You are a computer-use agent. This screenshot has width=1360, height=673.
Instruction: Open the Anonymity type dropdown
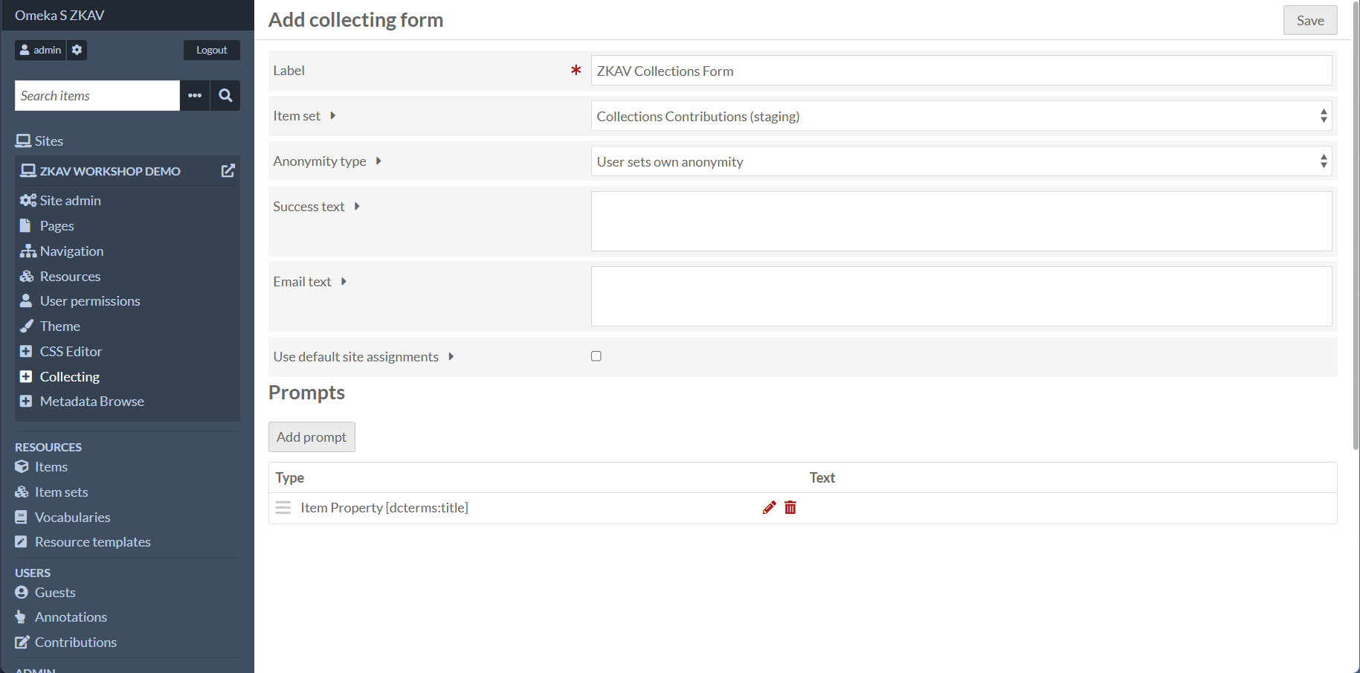(x=961, y=161)
